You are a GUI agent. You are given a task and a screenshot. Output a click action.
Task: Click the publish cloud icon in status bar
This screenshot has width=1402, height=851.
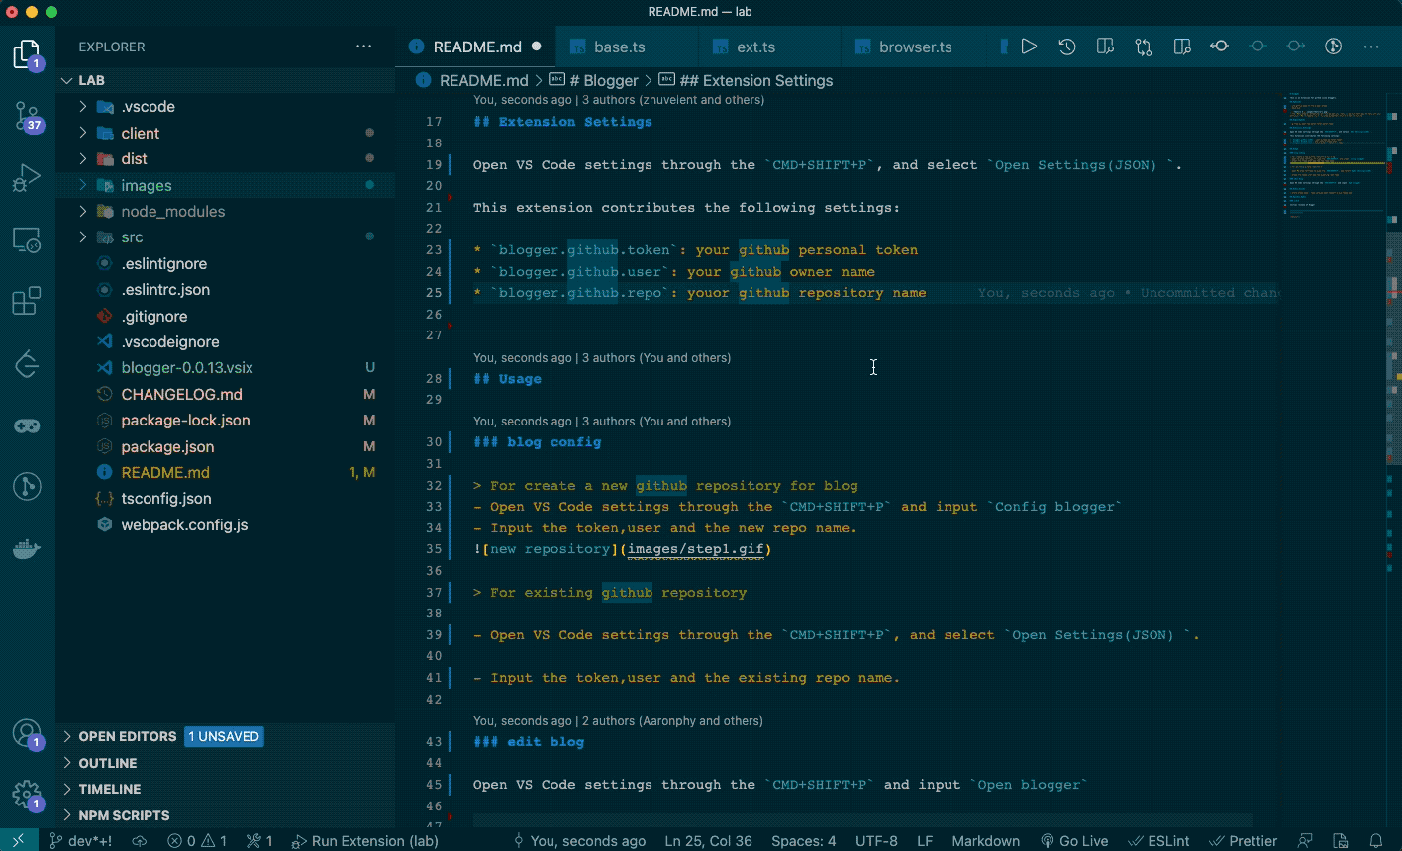(x=140, y=841)
